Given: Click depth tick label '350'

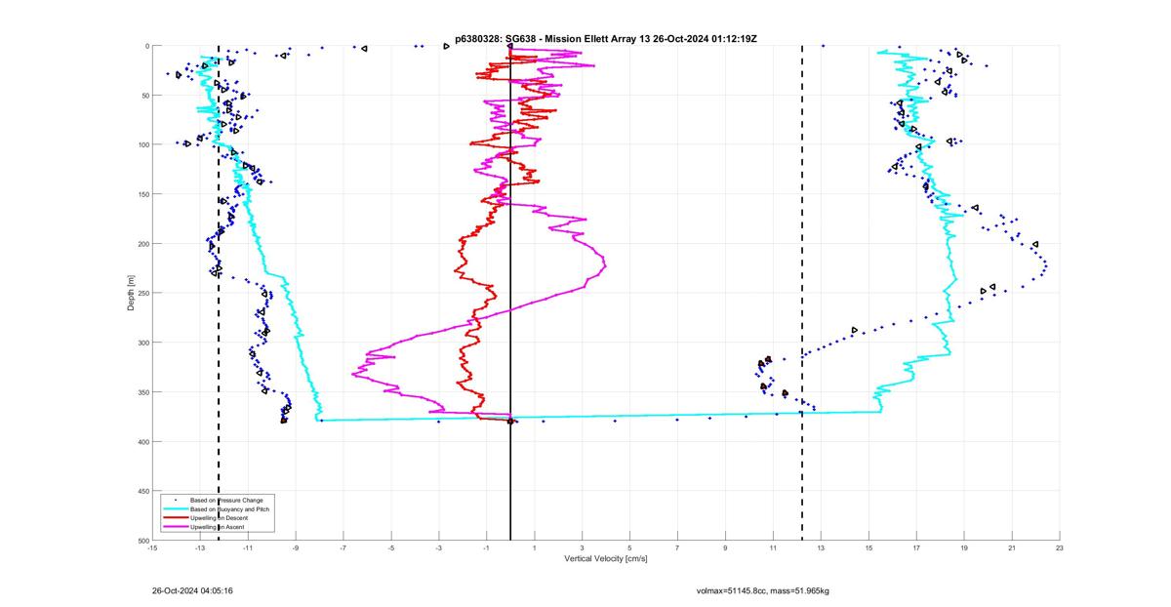Looking at the screenshot, I should [142, 392].
